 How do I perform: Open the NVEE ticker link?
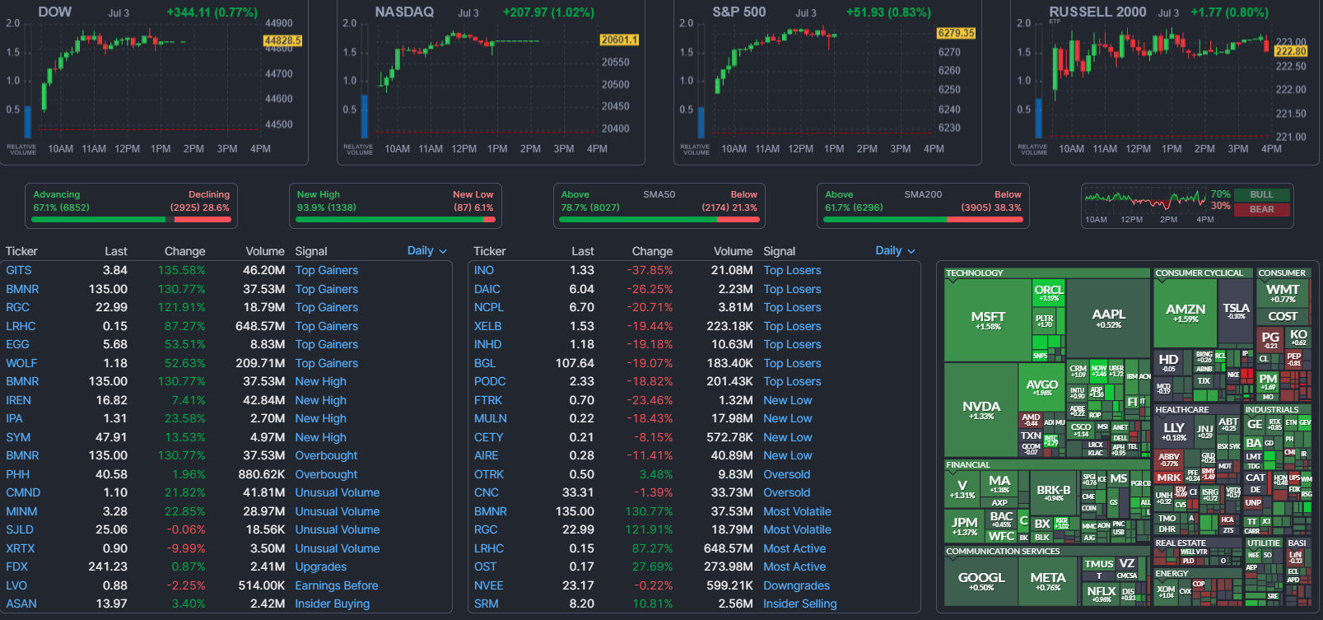pyautogui.click(x=488, y=585)
